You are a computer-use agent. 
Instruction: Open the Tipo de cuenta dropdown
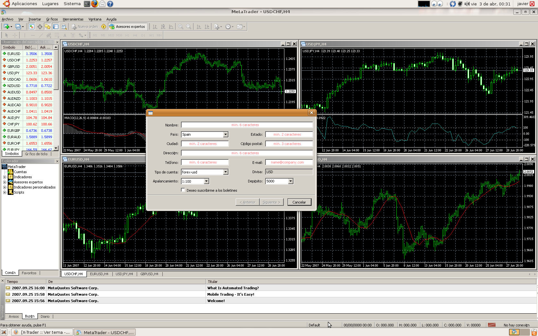pyautogui.click(x=225, y=172)
